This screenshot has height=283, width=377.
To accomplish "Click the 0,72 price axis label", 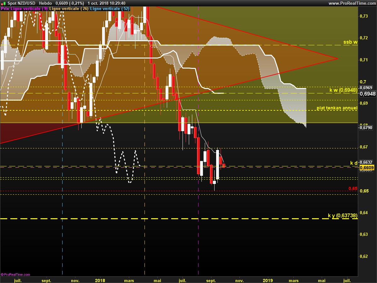I will (x=363, y=38).
